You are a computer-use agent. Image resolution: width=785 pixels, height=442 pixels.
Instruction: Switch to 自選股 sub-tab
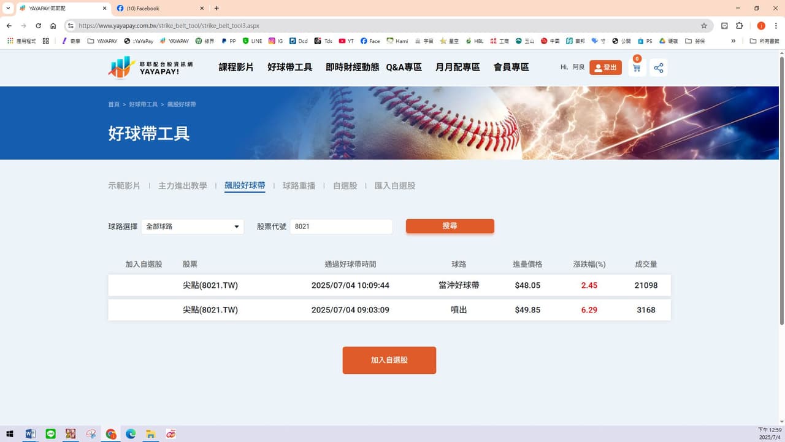tap(345, 185)
